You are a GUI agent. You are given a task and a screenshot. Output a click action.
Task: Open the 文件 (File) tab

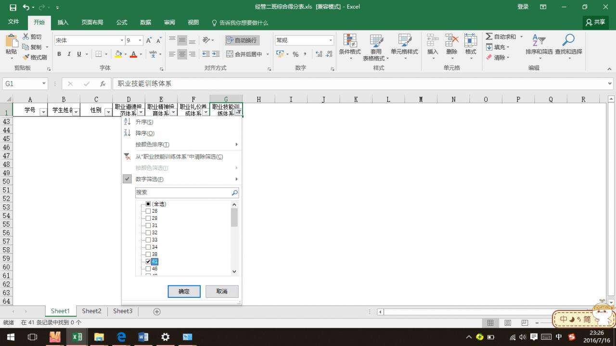(x=13, y=22)
